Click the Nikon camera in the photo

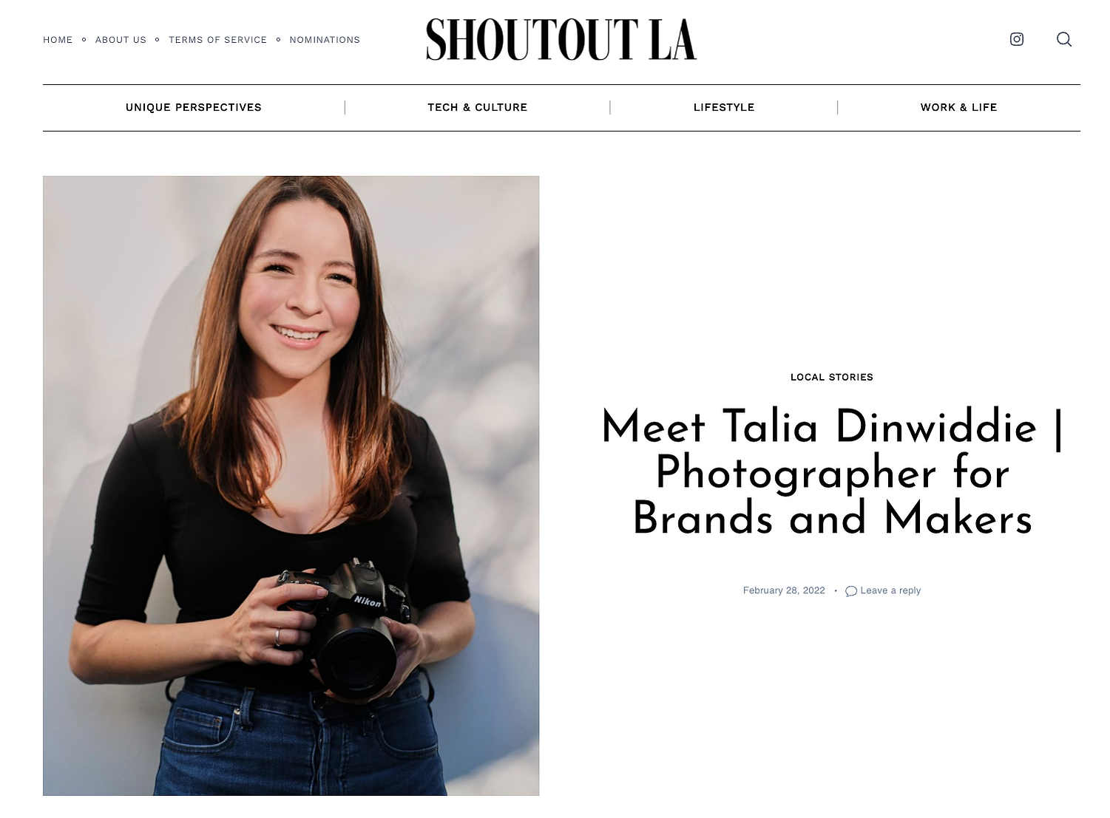pyautogui.click(x=348, y=624)
